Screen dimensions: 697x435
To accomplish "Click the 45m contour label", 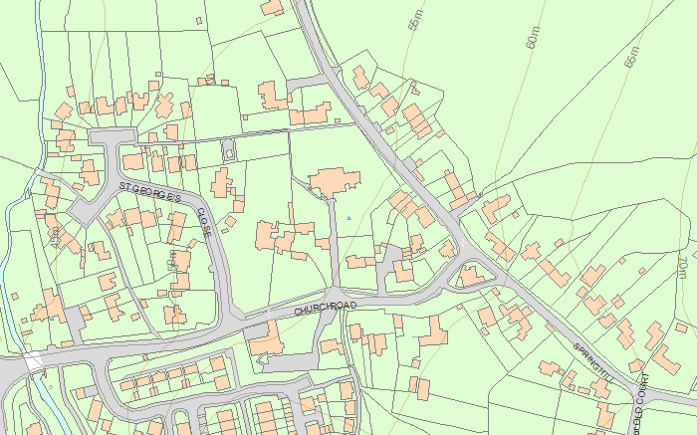I will tap(55, 237).
